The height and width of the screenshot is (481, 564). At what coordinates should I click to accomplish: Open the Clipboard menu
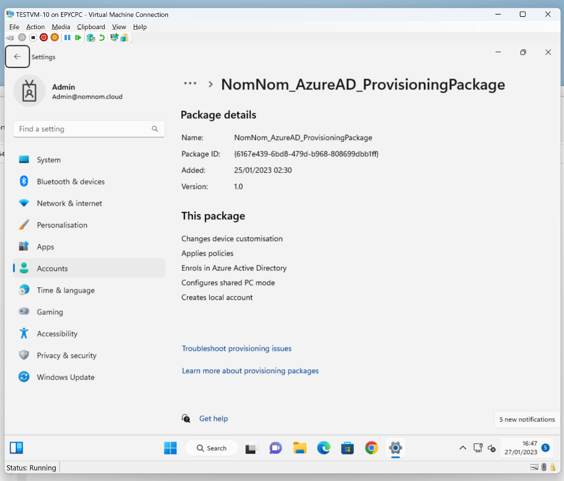(91, 27)
